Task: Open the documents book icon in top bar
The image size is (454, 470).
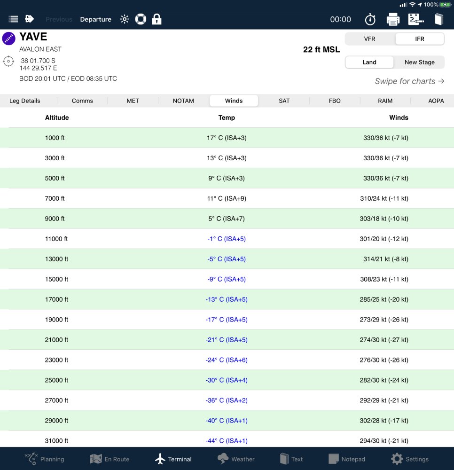Action: coord(439,19)
